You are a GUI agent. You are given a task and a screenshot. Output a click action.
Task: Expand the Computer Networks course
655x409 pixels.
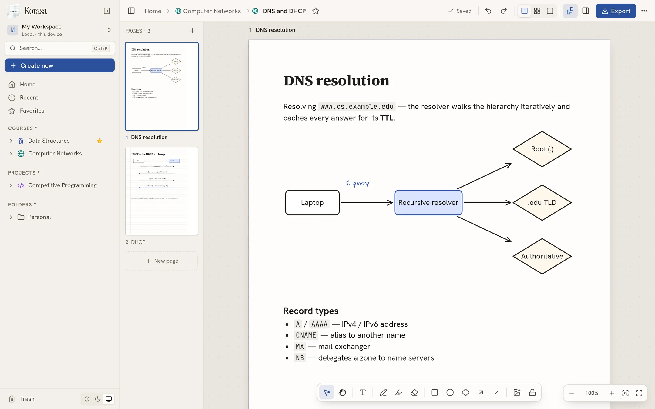(11, 154)
